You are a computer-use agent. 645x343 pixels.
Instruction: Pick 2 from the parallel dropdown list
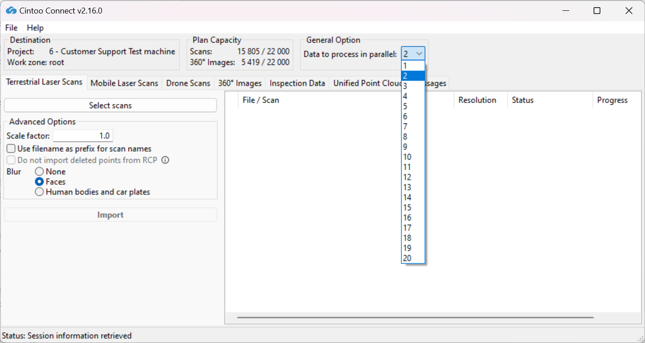413,76
